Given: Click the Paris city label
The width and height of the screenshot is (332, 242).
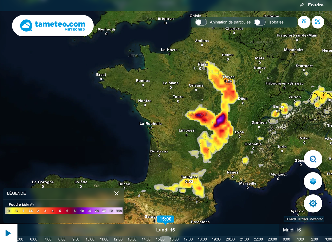Looking at the screenshot, I should click(203, 64).
